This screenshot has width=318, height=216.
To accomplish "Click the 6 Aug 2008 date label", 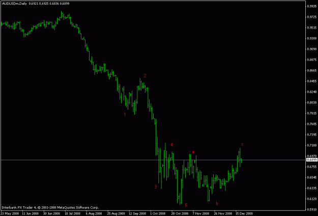I will coord(93,214).
